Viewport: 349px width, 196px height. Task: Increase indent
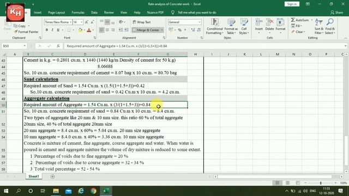pyautogui.click(x=126, y=30)
